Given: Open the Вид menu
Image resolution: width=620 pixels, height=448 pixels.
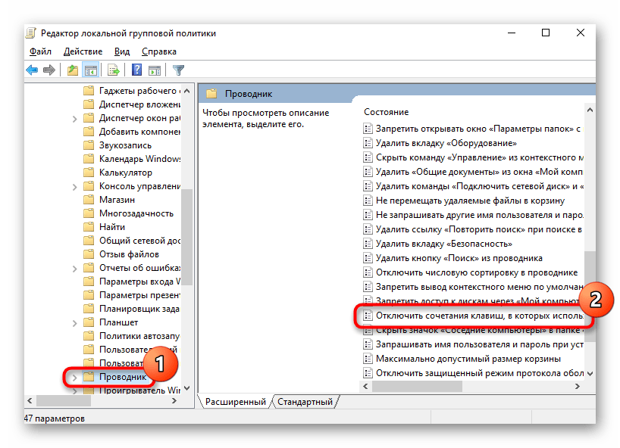Looking at the screenshot, I should [122, 51].
